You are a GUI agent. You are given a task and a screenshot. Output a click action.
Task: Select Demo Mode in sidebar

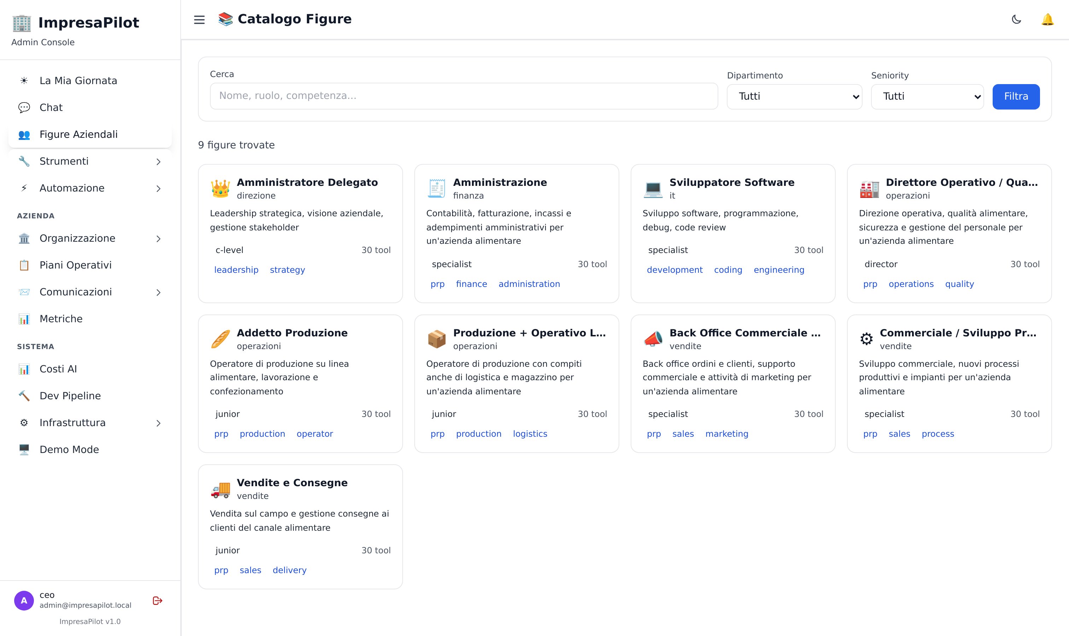[90, 449]
